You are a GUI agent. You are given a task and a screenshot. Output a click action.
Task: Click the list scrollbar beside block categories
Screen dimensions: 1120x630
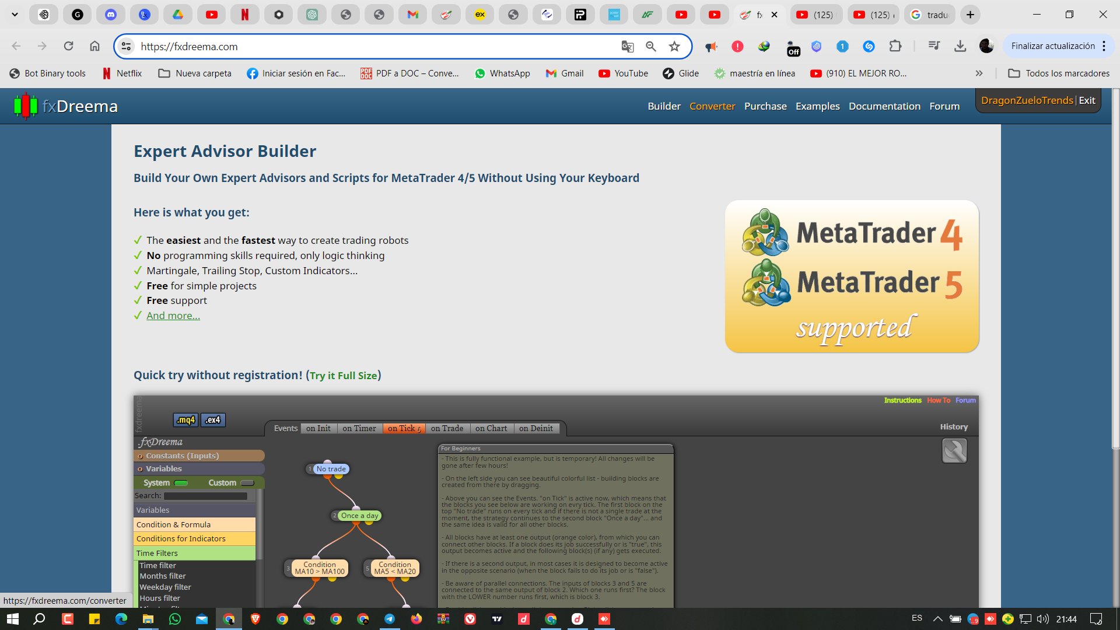point(260,525)
